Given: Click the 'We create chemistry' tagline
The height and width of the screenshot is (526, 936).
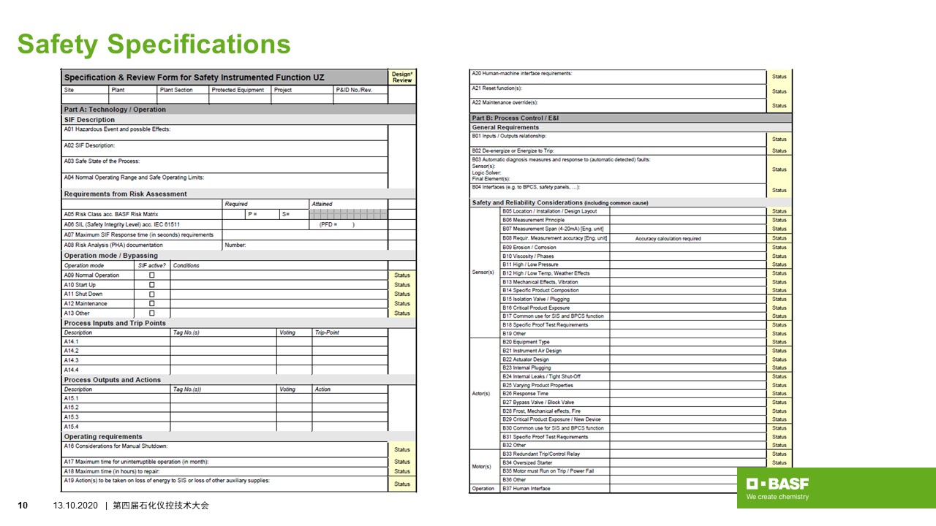Looking at the screenshot, I should click(777, 497).
